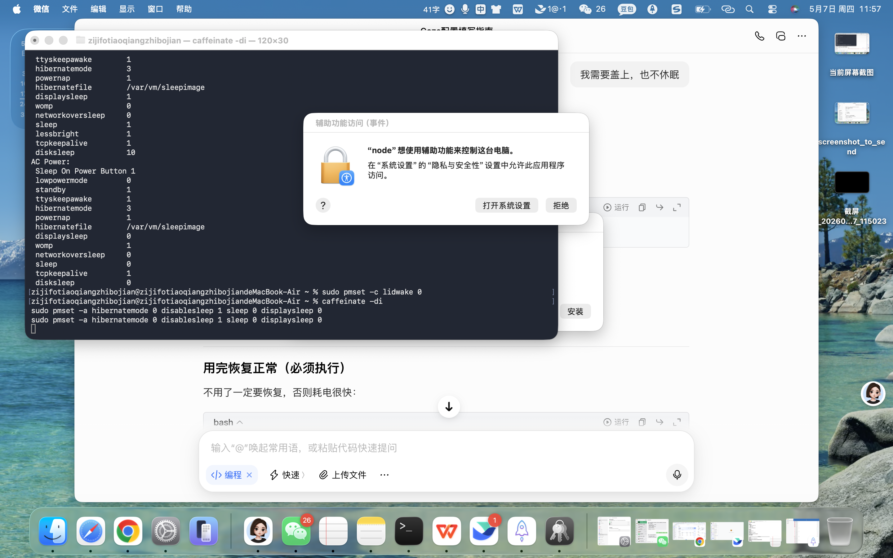Focus the chat message input field
The width and height of the screenshot is (893, 558).
pos(446,448)
